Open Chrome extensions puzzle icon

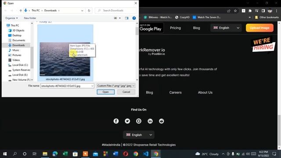click(x=250, y=11)
